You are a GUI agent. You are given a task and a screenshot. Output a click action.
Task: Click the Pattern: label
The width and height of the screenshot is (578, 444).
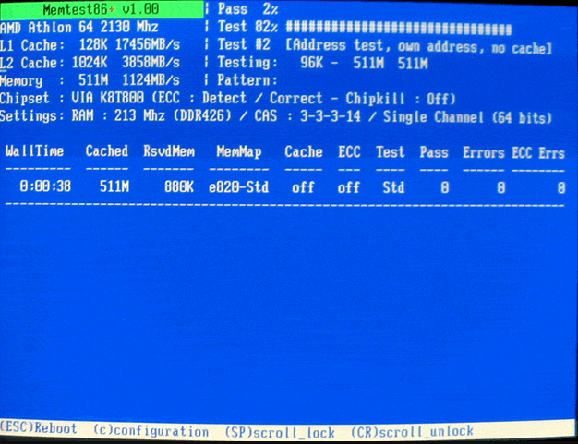247,80
